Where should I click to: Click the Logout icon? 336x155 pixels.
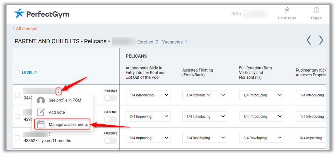[x=316, y=10]
